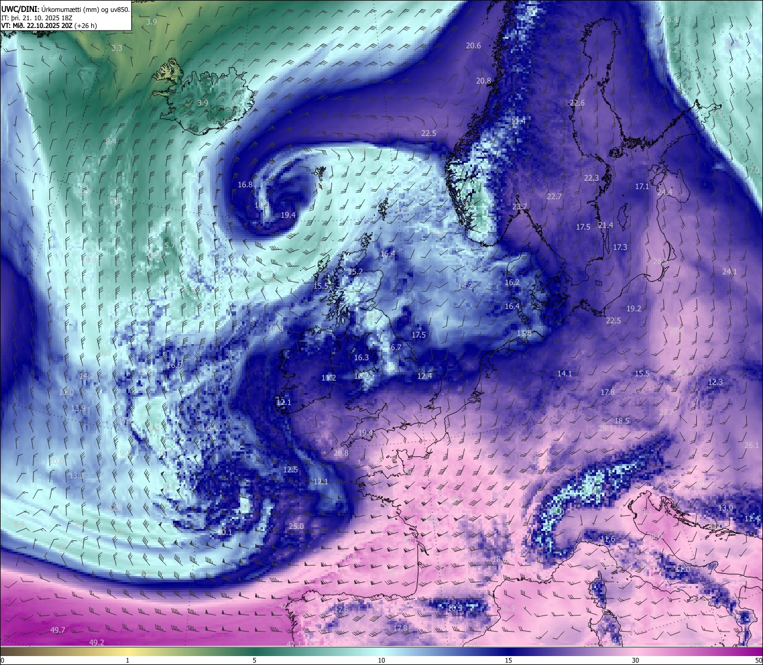Click the 18.5 value label
The image size is (763, 665).
click(x=622, y=421)
